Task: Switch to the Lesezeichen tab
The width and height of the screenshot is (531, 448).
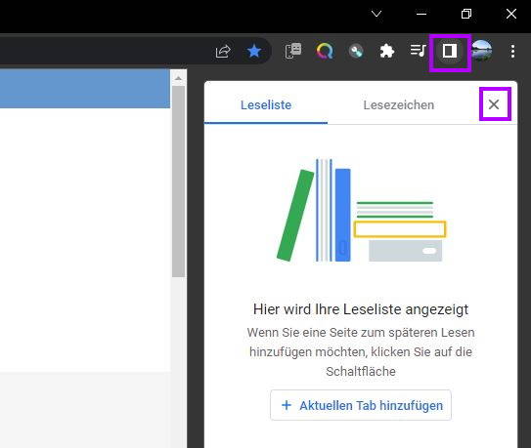Action: (x=399, y=104)
